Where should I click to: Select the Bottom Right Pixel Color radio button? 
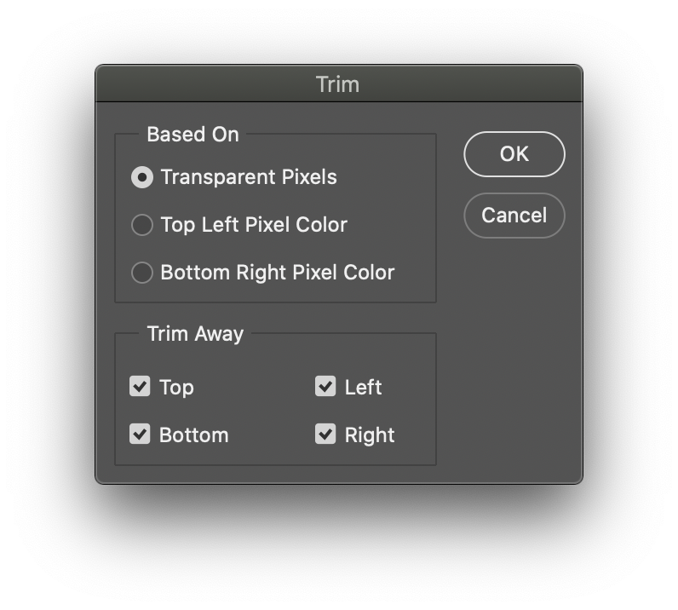point(142,273)
